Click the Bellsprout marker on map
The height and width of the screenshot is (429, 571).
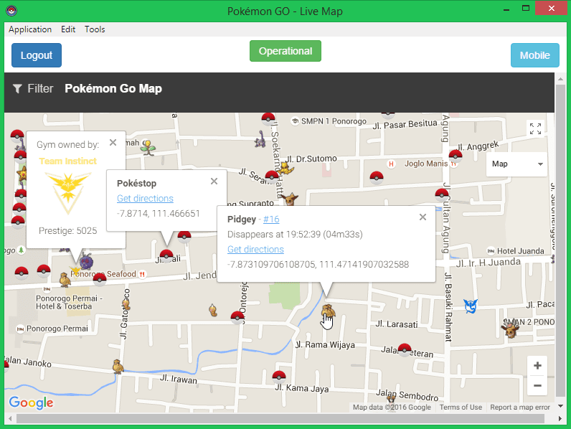pyautogui.click(x=148, y=148)
